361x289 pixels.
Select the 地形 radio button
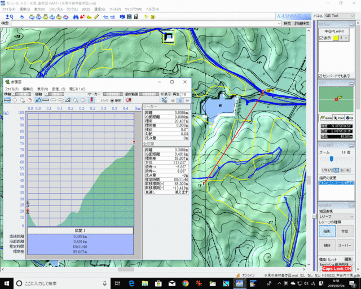(112, 100)
